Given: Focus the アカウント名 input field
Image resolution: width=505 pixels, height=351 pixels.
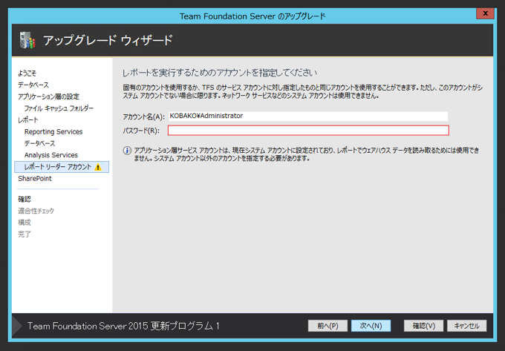Looking at the screenshot, I should coord(308,117).
